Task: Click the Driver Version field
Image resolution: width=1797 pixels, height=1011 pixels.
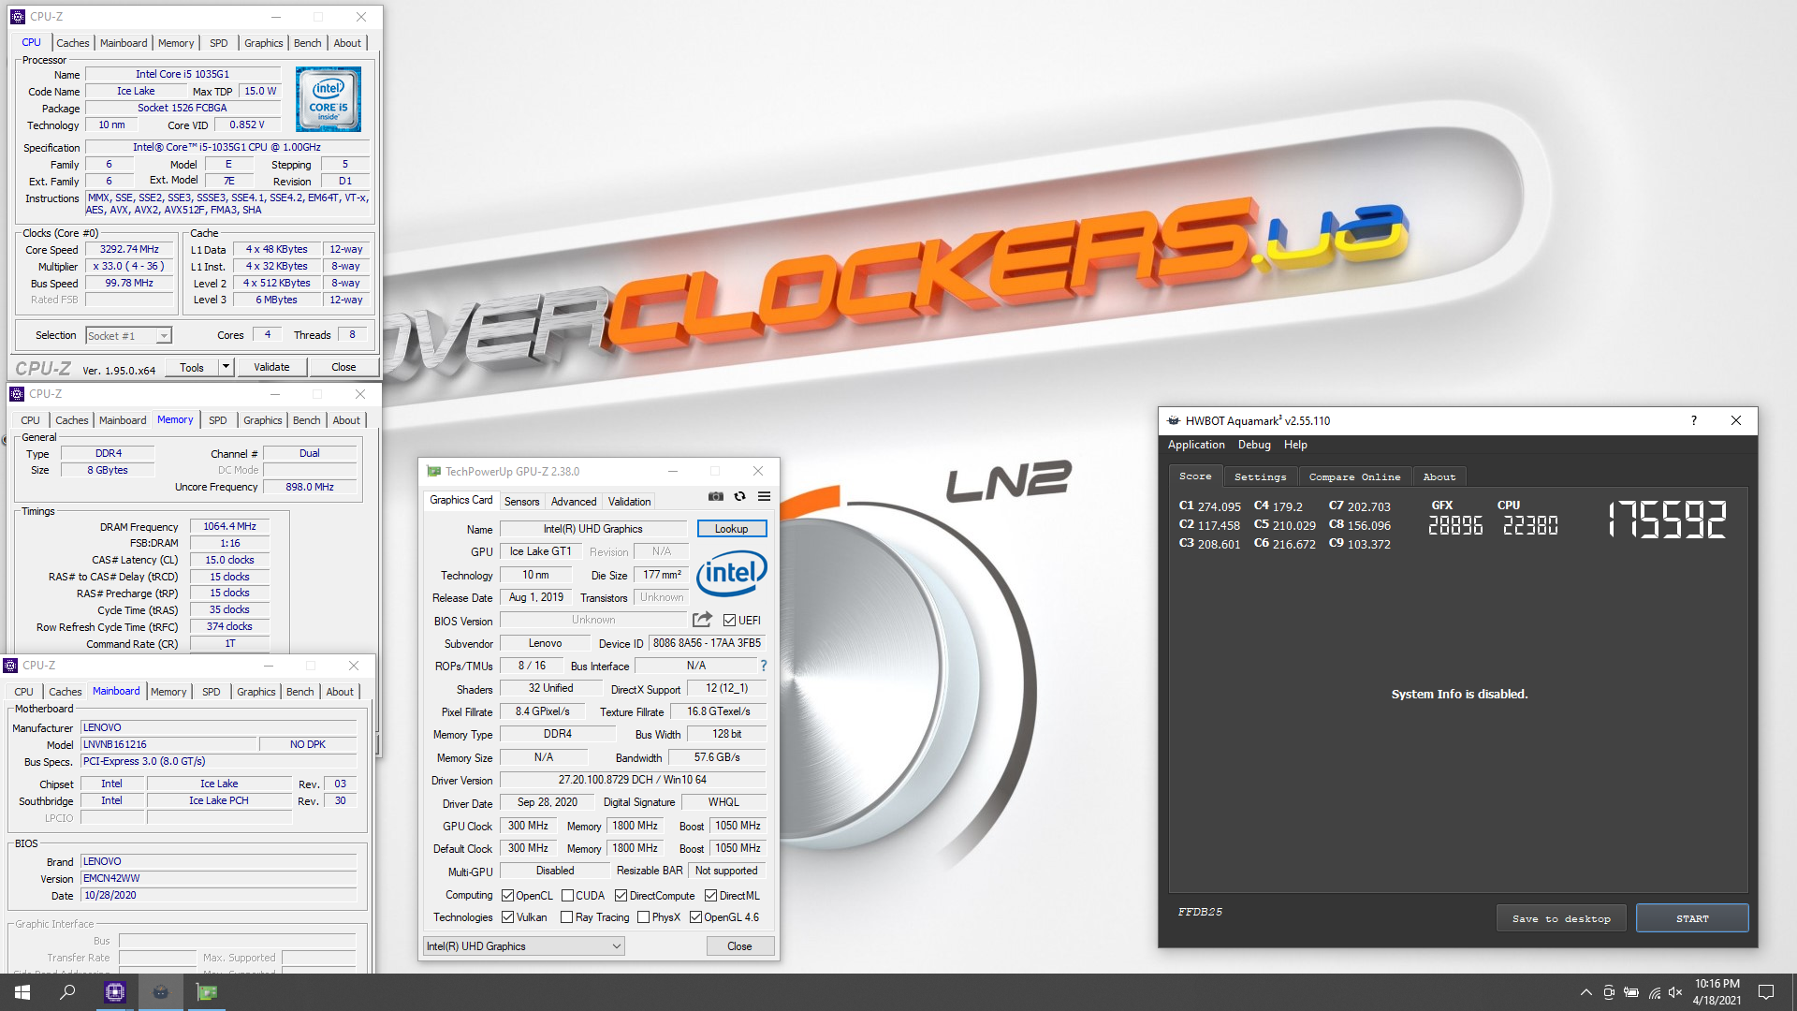Action: (633, 780)
